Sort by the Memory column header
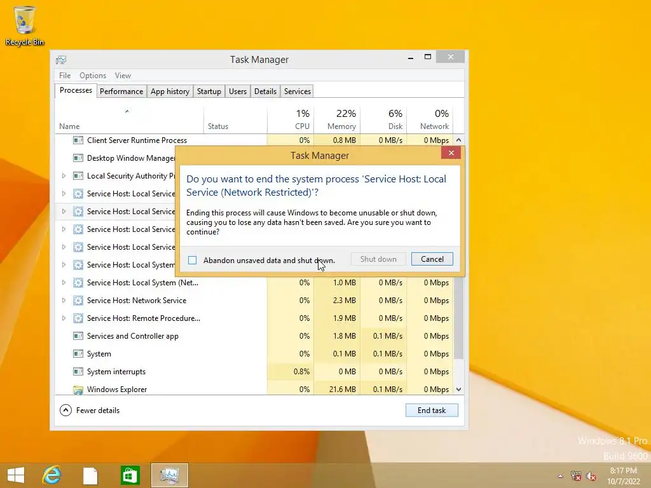 point(337,120)
